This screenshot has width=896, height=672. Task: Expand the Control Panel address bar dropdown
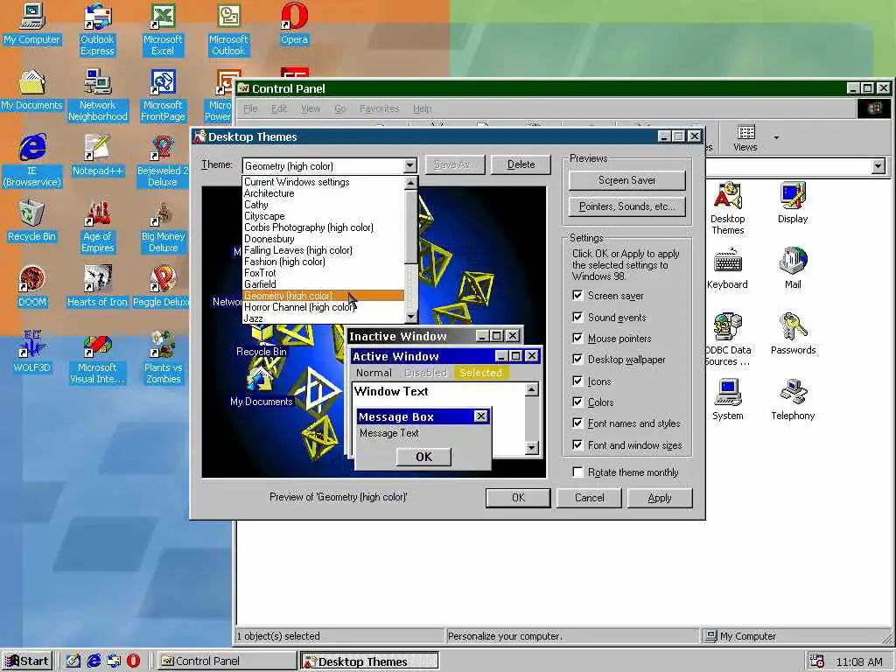878,166
